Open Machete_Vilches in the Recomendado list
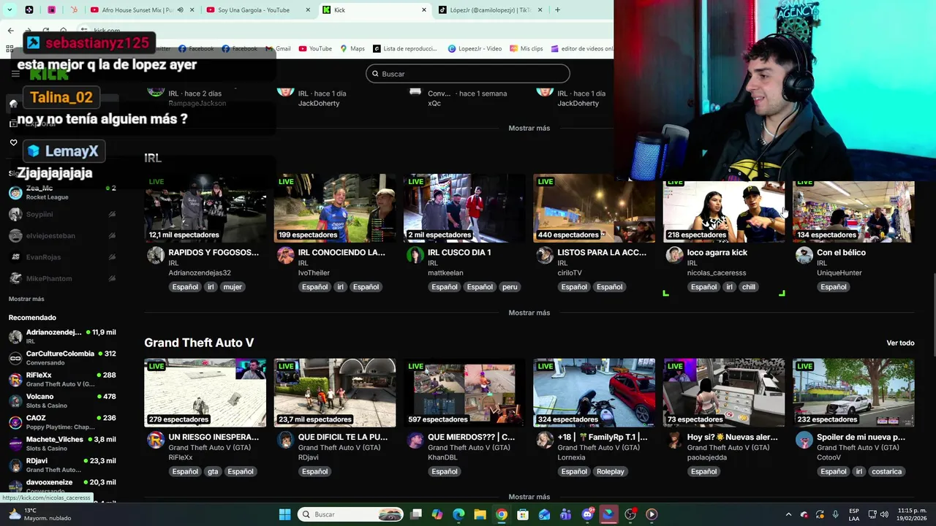 [62, 444]
